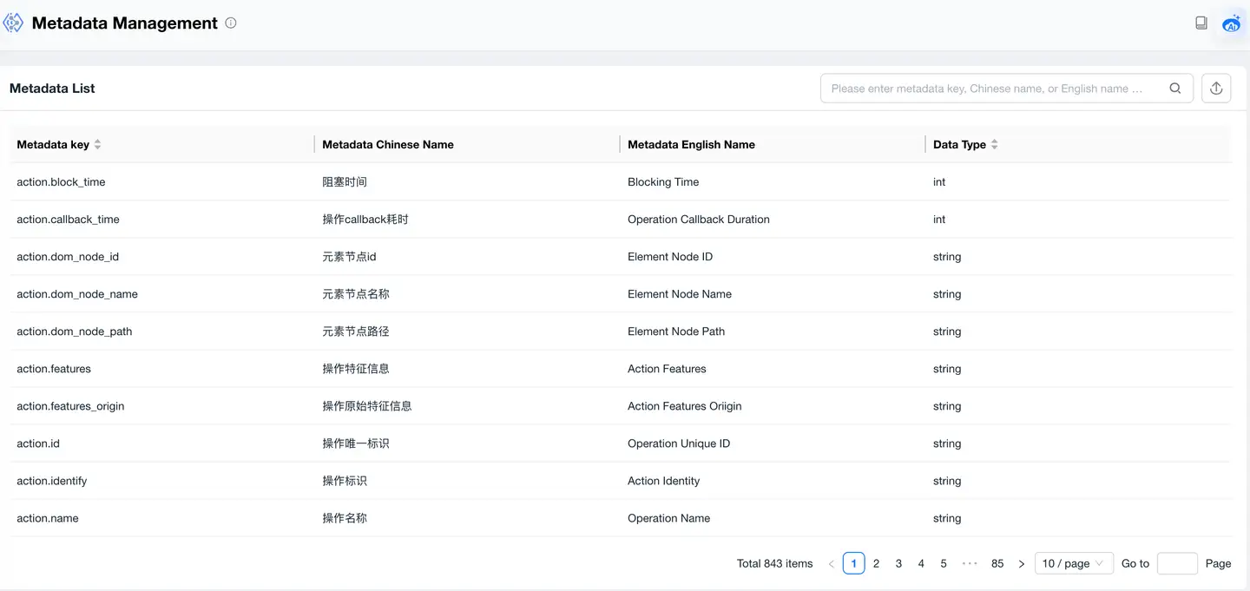
Task: Click the metadata search input field
Action: [990, 89]
